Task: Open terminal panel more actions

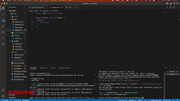Action: [x=171, y=68]
